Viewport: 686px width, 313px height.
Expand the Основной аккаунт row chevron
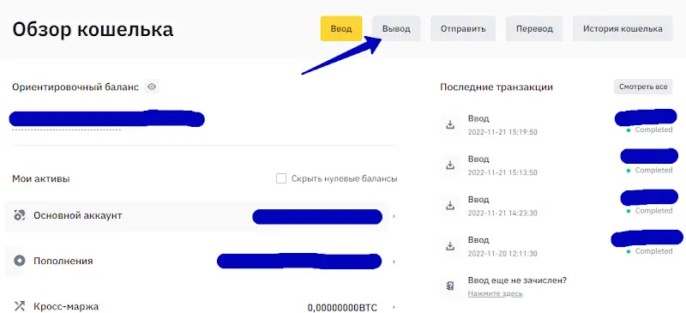coord(394,216)
